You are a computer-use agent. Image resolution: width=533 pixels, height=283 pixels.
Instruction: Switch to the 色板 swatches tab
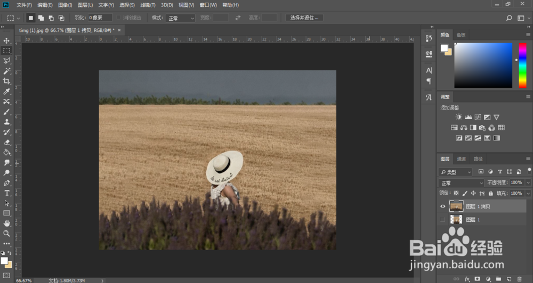pyautogui.click(x=461, y=35)
